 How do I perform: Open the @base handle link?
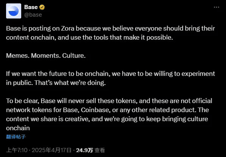[33, 15]
